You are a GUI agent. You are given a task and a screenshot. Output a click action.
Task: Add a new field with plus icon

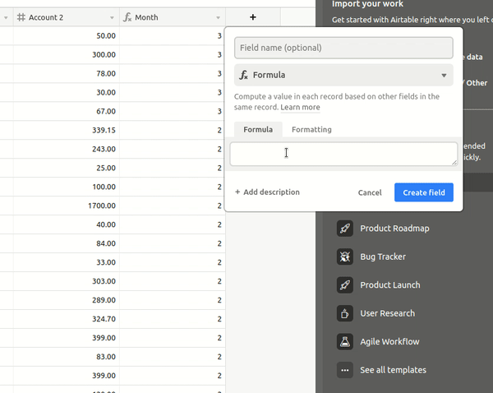[x=253, y=17]
